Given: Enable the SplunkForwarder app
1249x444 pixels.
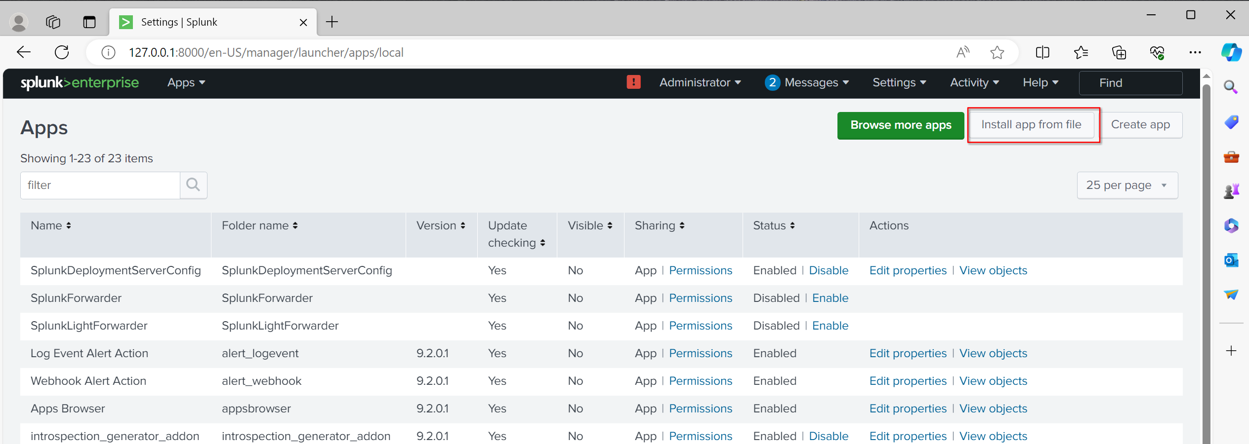Looking at the screenshot, I should (x=830, y=298).
